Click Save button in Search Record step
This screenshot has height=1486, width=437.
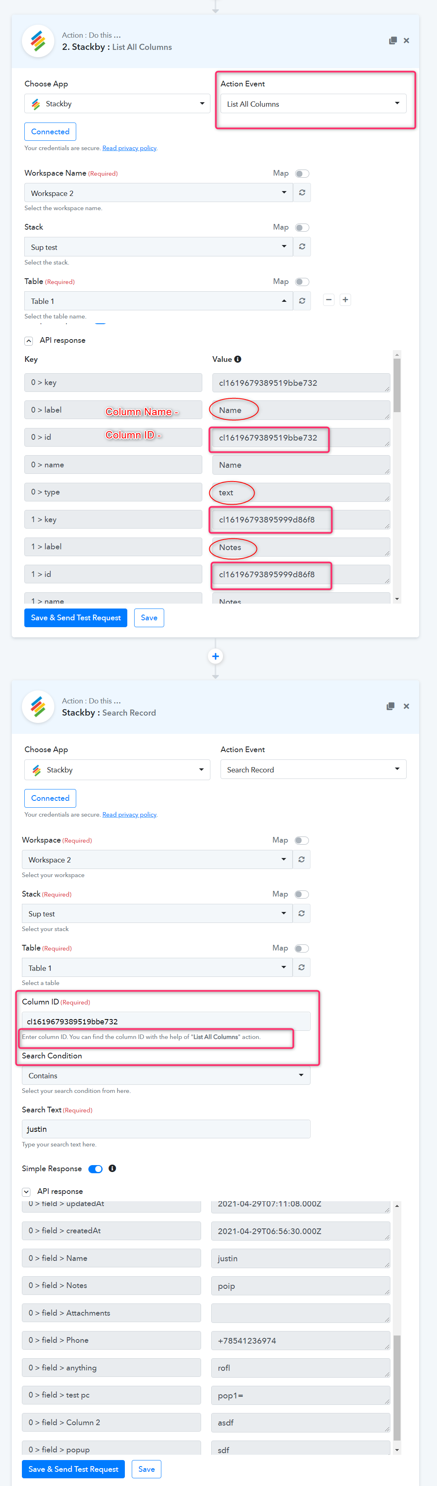[x=146, y=1469]
